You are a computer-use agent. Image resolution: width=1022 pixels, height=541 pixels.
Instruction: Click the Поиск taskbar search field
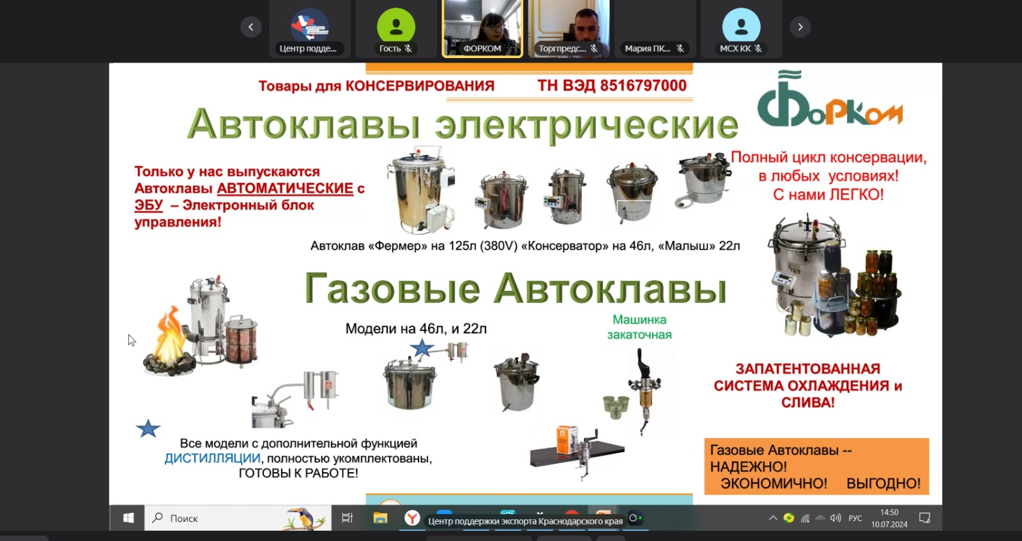tap(238, 518)
